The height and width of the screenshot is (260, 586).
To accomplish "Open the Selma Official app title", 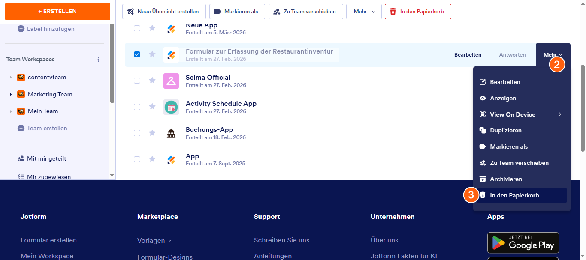I will pos(208,78).
